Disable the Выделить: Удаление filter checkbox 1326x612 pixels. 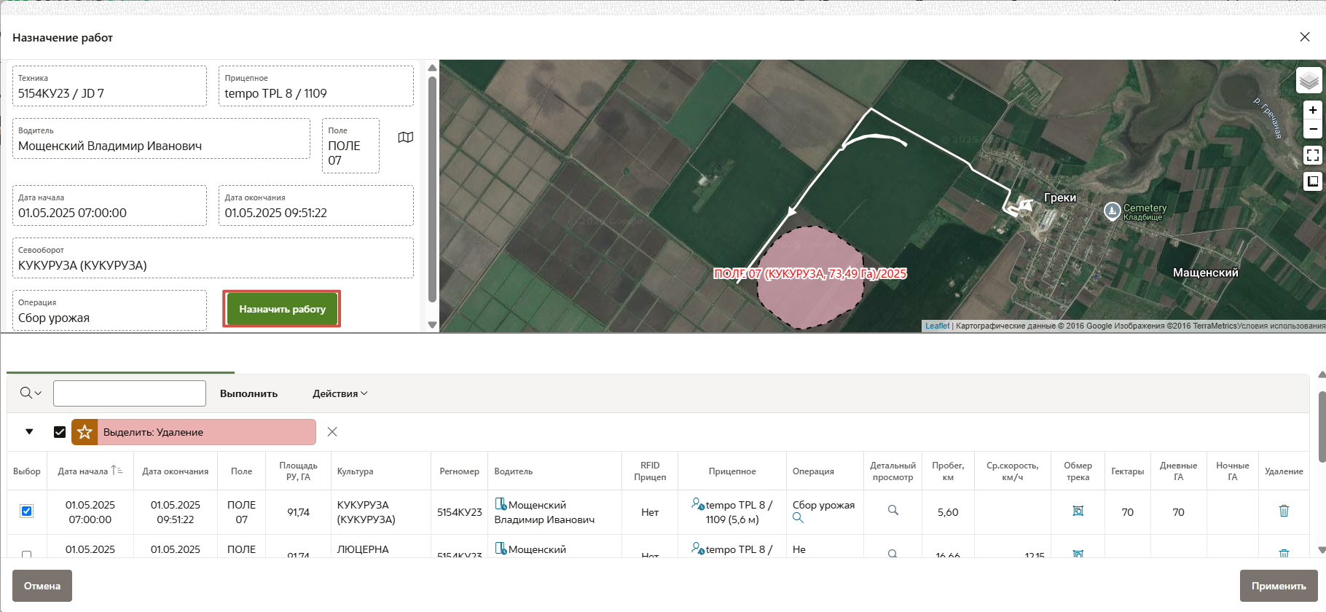pos(60,432)
